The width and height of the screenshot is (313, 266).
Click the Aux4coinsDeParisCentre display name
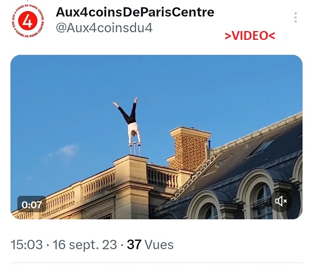click(x=135, y=12)
